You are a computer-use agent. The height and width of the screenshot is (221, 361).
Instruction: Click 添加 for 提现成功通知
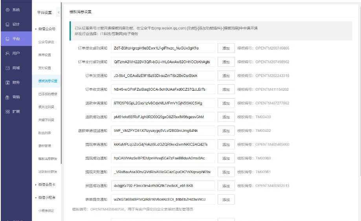[226, 158]
